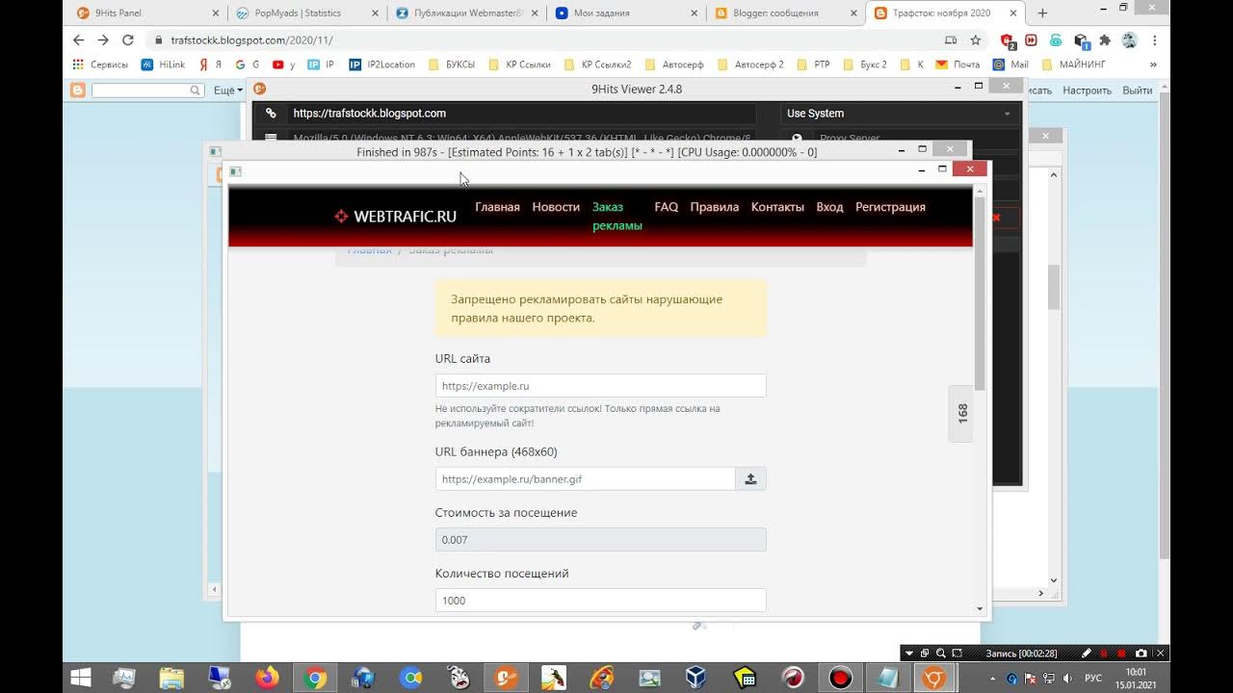Click the URL баннера input field
This screenshot has height=693, width=1233.
pyautogui.click(x=585, y=478)
